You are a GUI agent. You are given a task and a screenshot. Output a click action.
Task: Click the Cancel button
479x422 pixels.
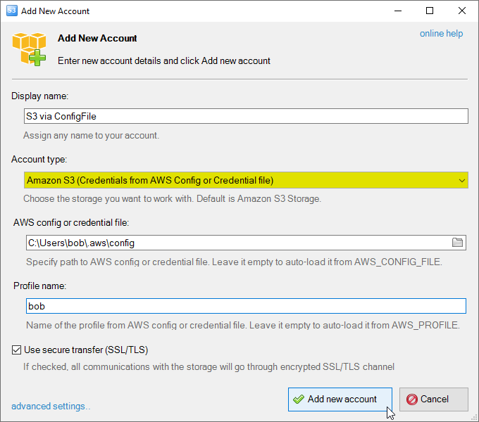[433, 399]
